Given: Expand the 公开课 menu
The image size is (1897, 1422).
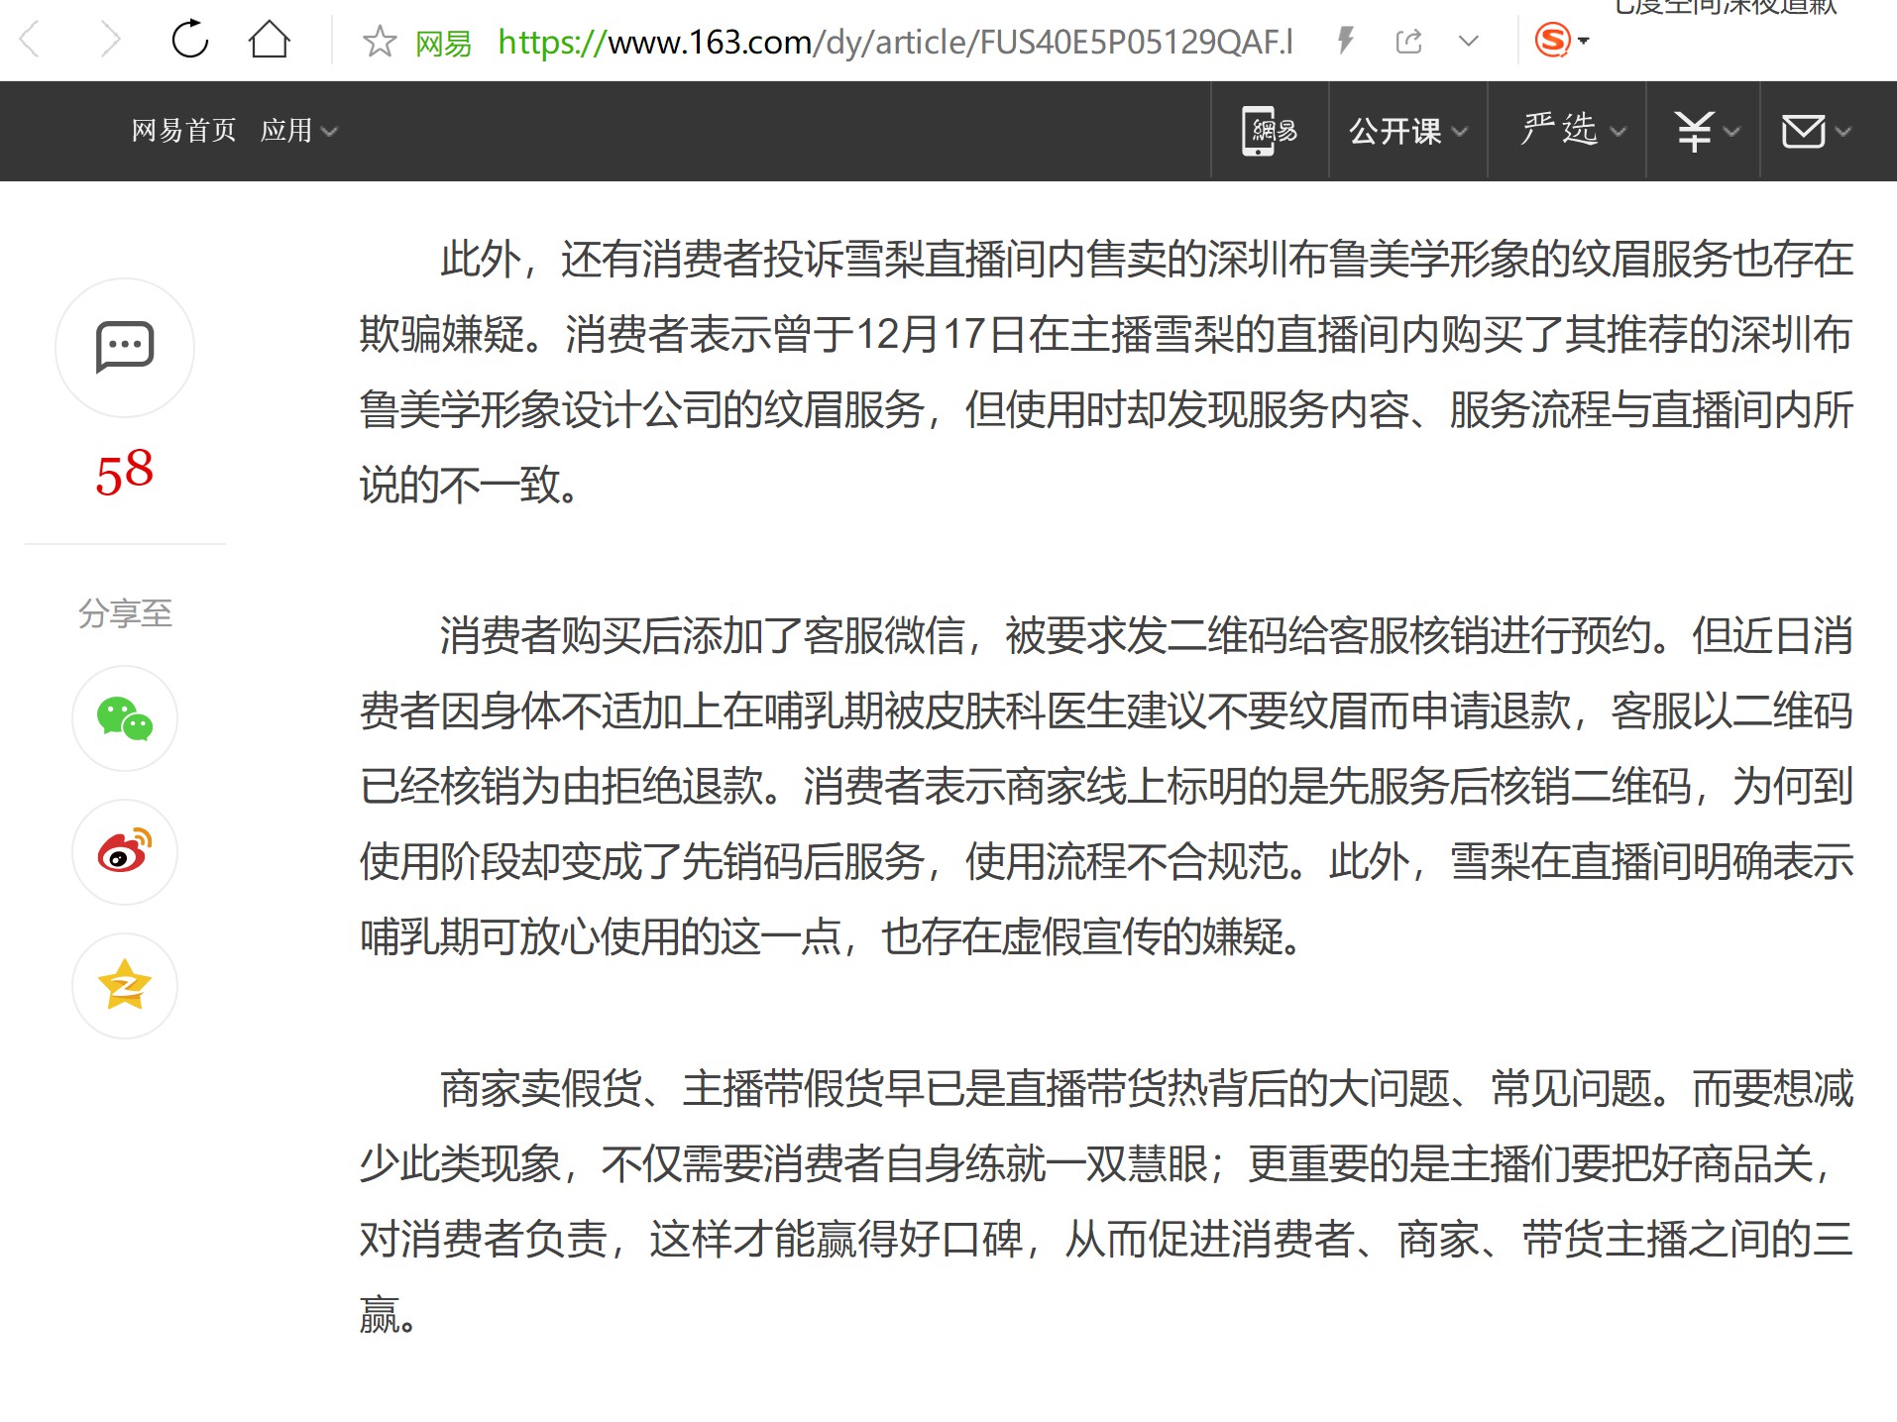Looking at the screenshot, I should pos(1407,131).
